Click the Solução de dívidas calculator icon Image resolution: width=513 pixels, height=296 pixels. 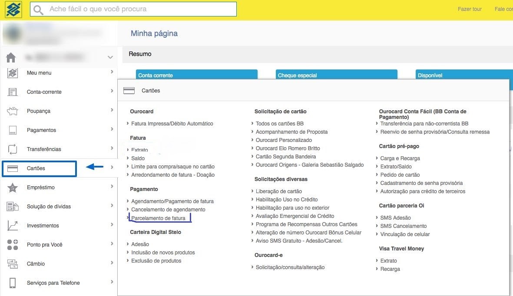13,207
